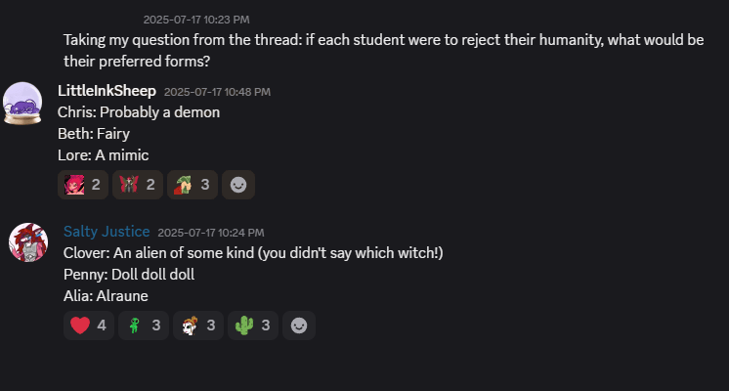Click the 'Penny: Doll doll doll' message line
This screenshot has height=391, width=729.
[x=128, y=274]
